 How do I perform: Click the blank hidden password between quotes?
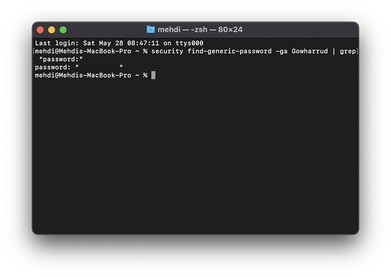click(x=100, y=67)
